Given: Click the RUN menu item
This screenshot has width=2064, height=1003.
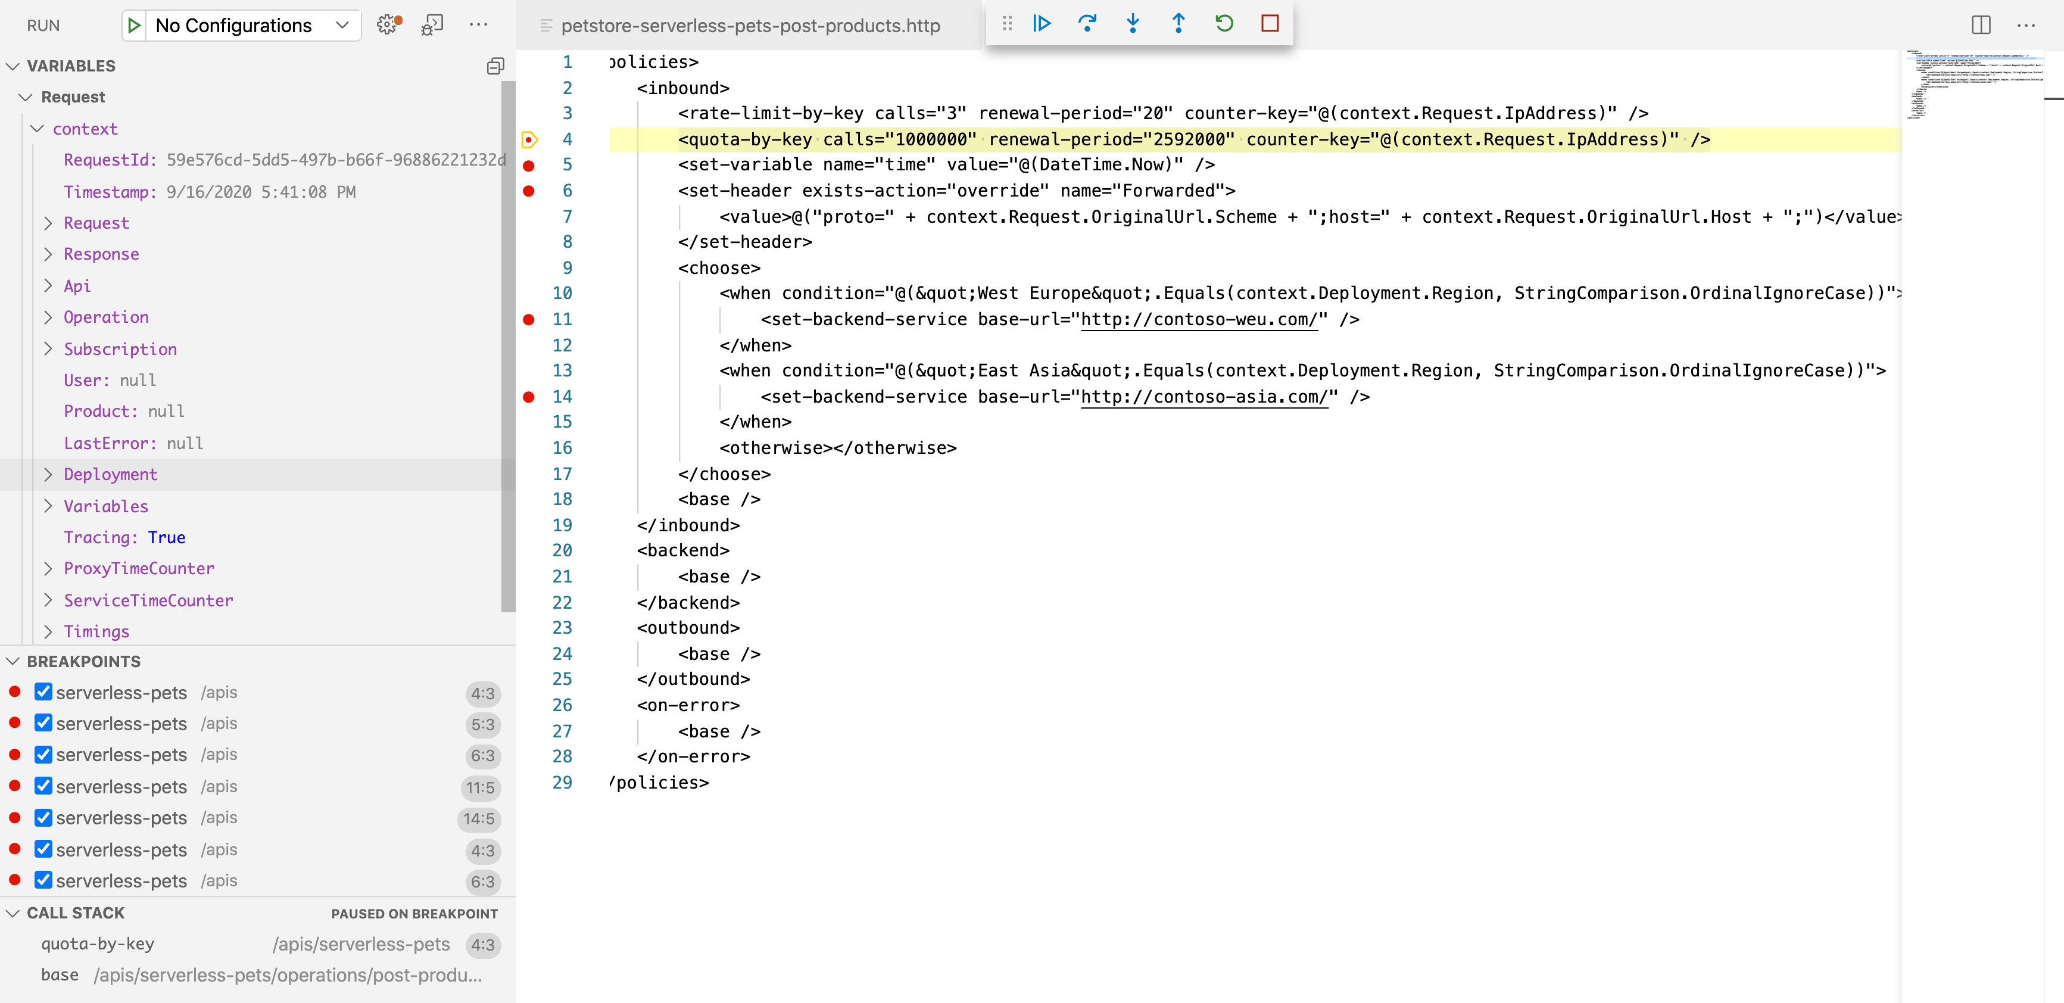Looking at the screenshot, I should (46, 24).
